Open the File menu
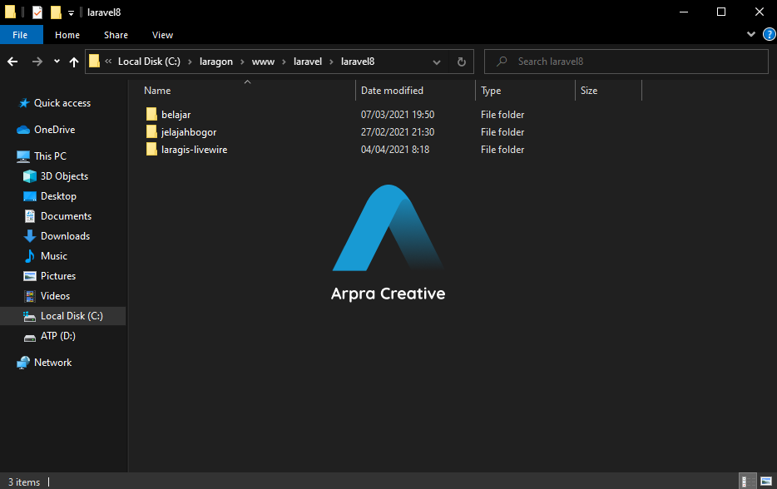Screen dimensions: 777x489 tap(20, 35)
